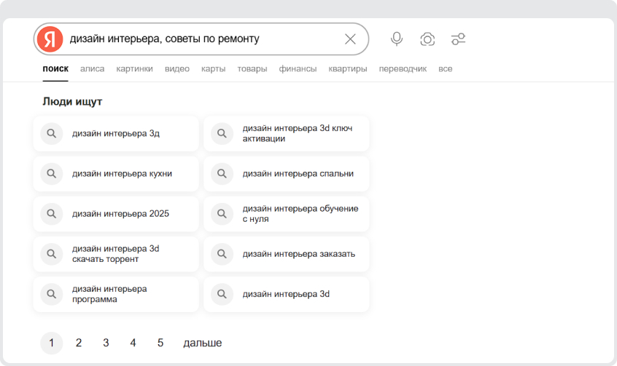The height and width of the screenshot is (366, 617).
Task: Open suggestion «дизайн интерьера 3d ключ активации»
Action: click(287, 133)
